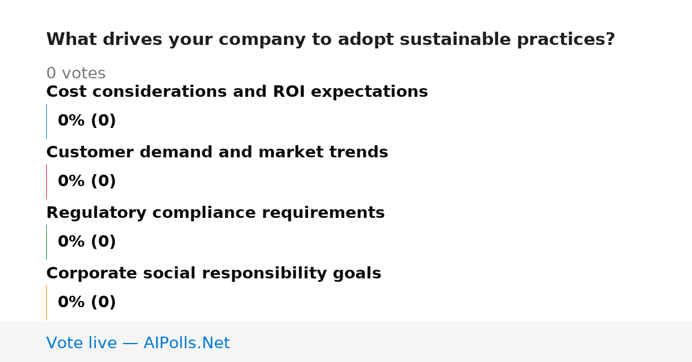Click the red bar for Customer demand
This screenshot has width=692, height=362.
click(46, 182)
